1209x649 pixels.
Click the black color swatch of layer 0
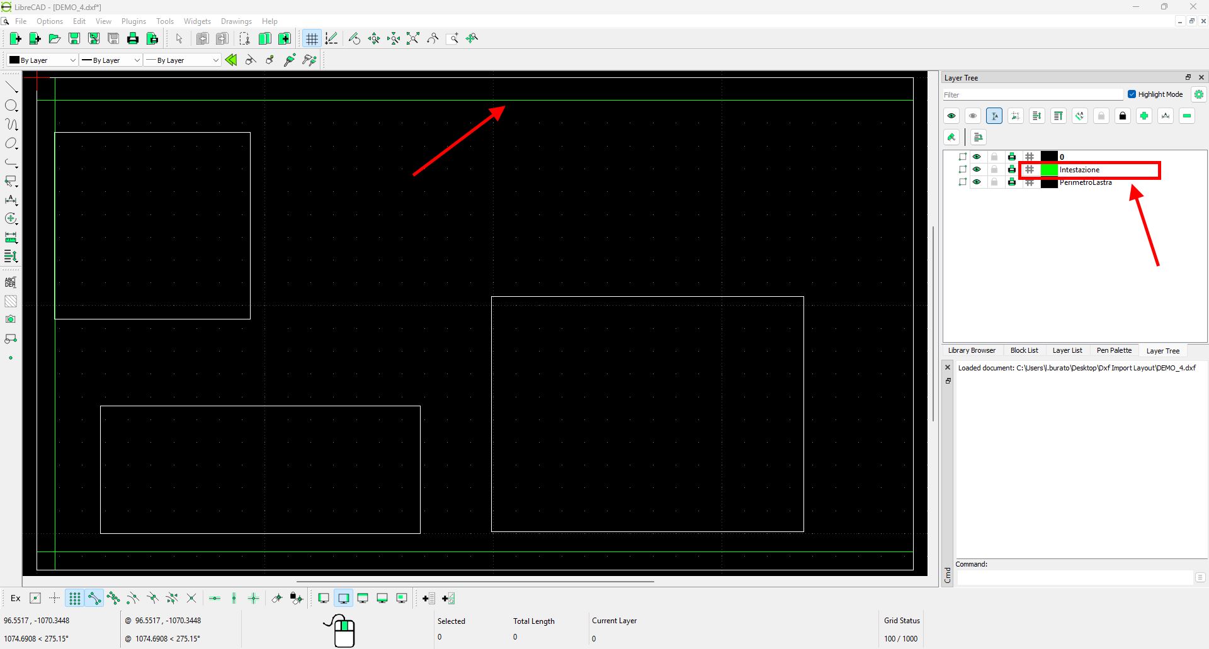pos(1049,157)
